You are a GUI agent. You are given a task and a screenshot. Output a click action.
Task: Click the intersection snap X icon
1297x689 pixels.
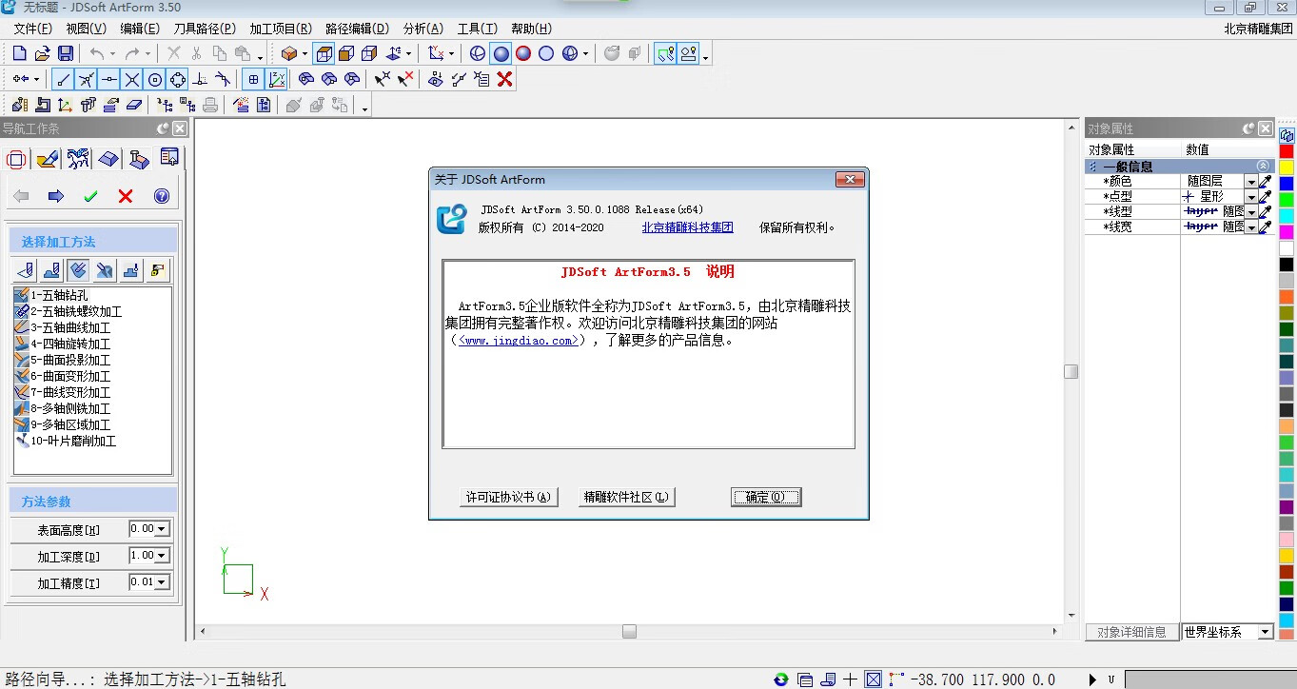[132, 80]
